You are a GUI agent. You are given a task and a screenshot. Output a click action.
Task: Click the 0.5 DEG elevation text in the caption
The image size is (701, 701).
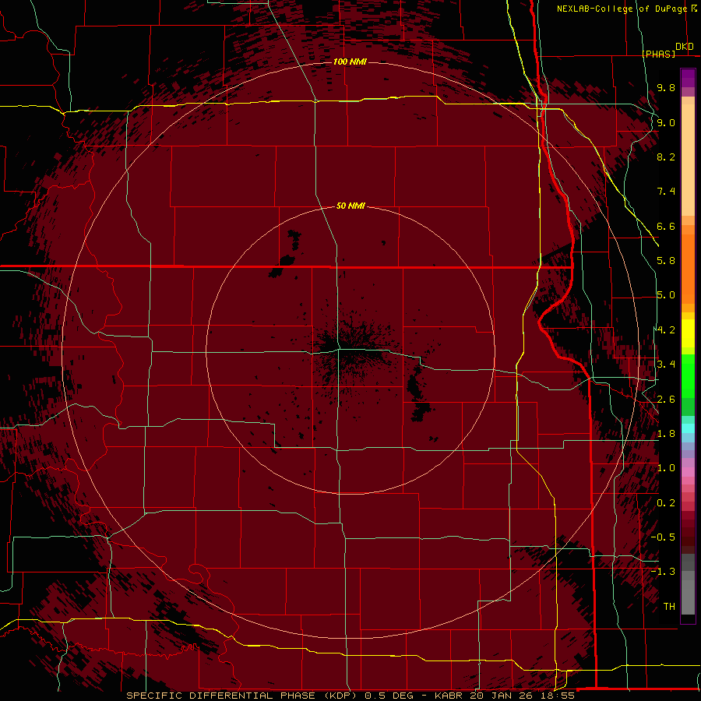389,696
